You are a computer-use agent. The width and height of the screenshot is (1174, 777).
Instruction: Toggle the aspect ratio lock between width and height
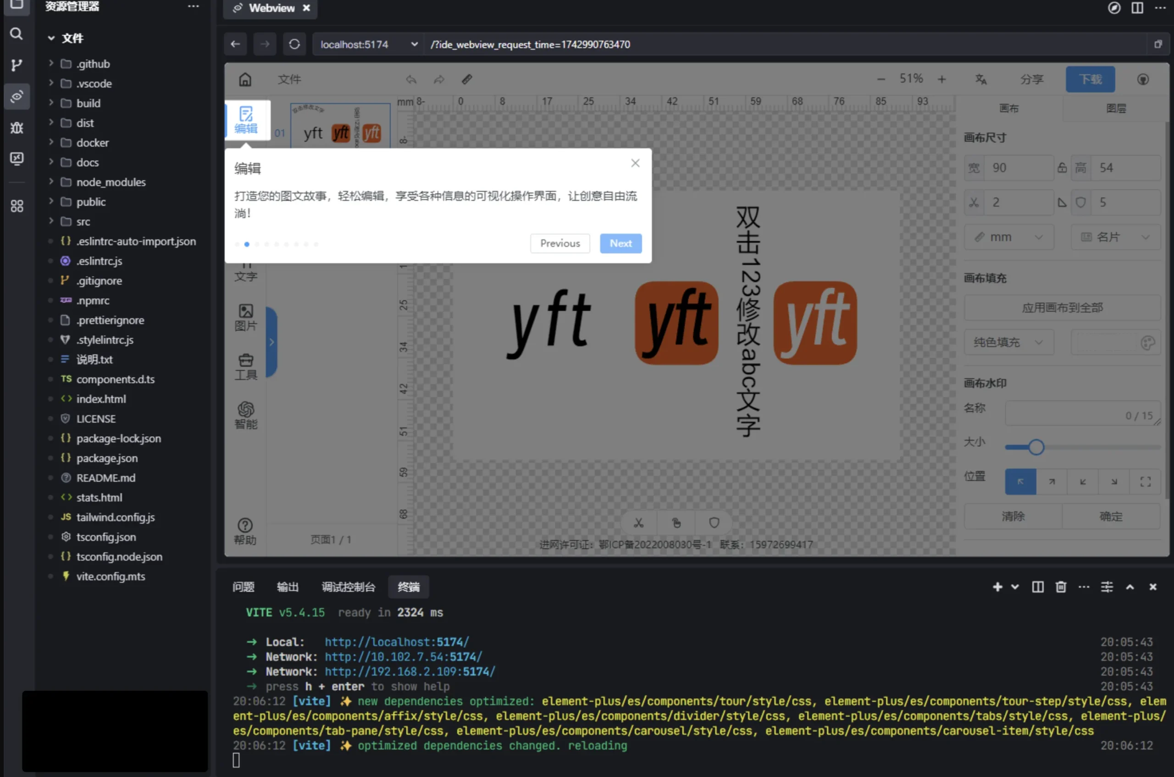pyautogui.click(x=1062, y=167)
